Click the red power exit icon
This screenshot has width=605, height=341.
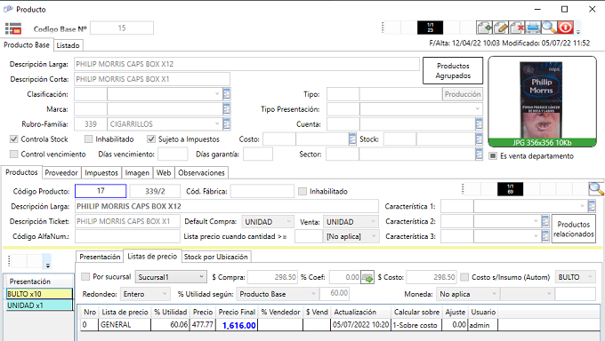565,28
